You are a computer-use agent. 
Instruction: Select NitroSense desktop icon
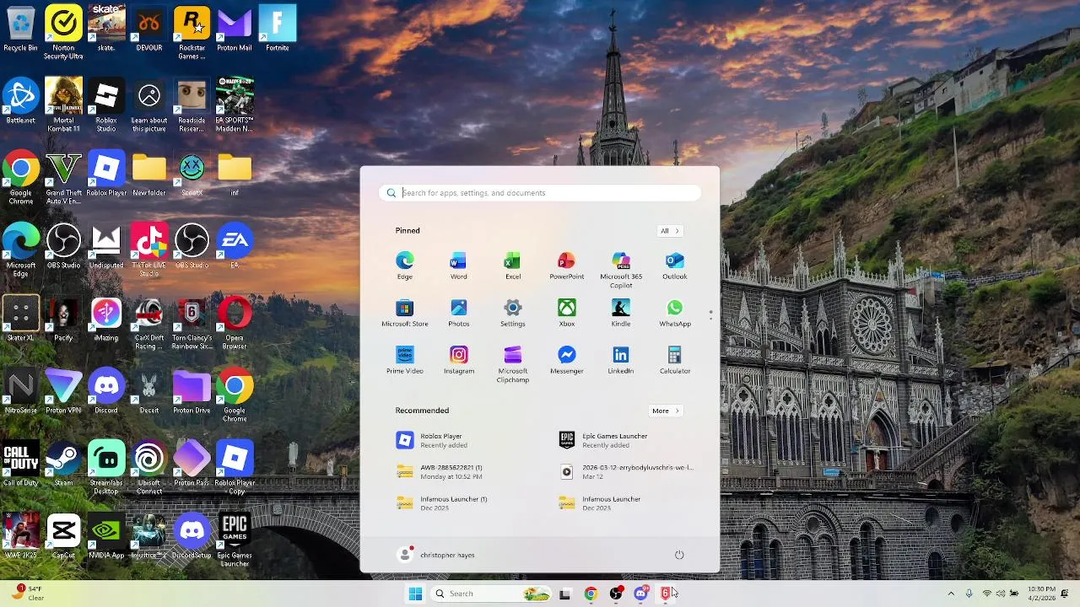20,391
